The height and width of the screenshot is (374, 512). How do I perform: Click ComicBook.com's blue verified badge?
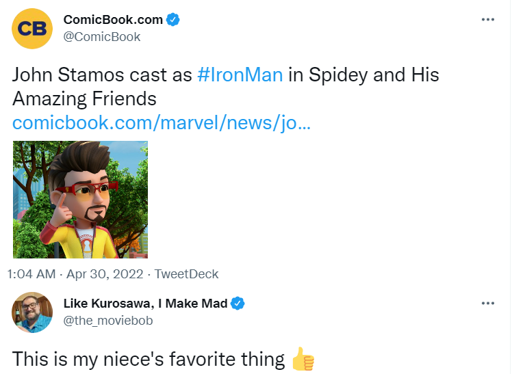point(173,20)
